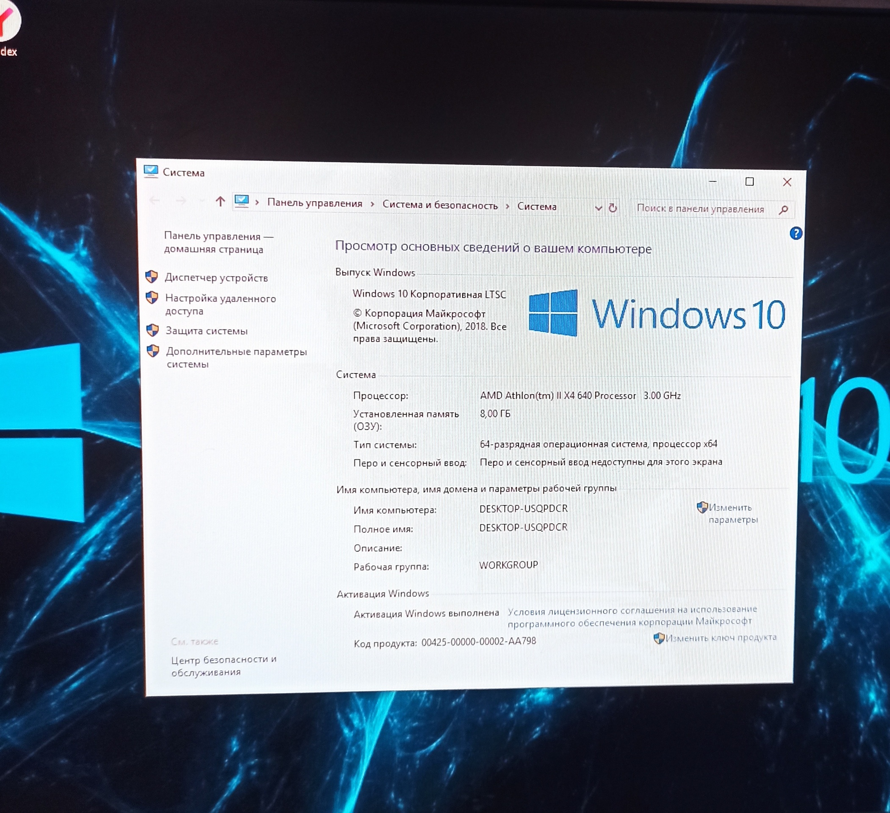Click the forward navigation arrow
Image resolution: width=890 pixels, height=813 pixels.
tap(181, 201)
